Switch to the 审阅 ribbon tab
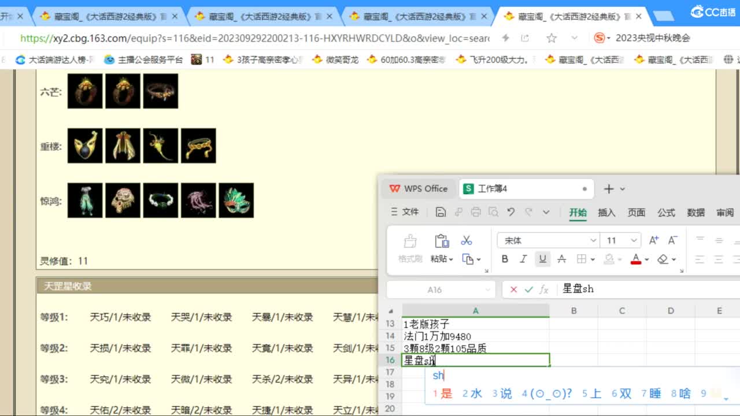The width and height of the screenshot is (740, 416). click(x=725, y=213)
